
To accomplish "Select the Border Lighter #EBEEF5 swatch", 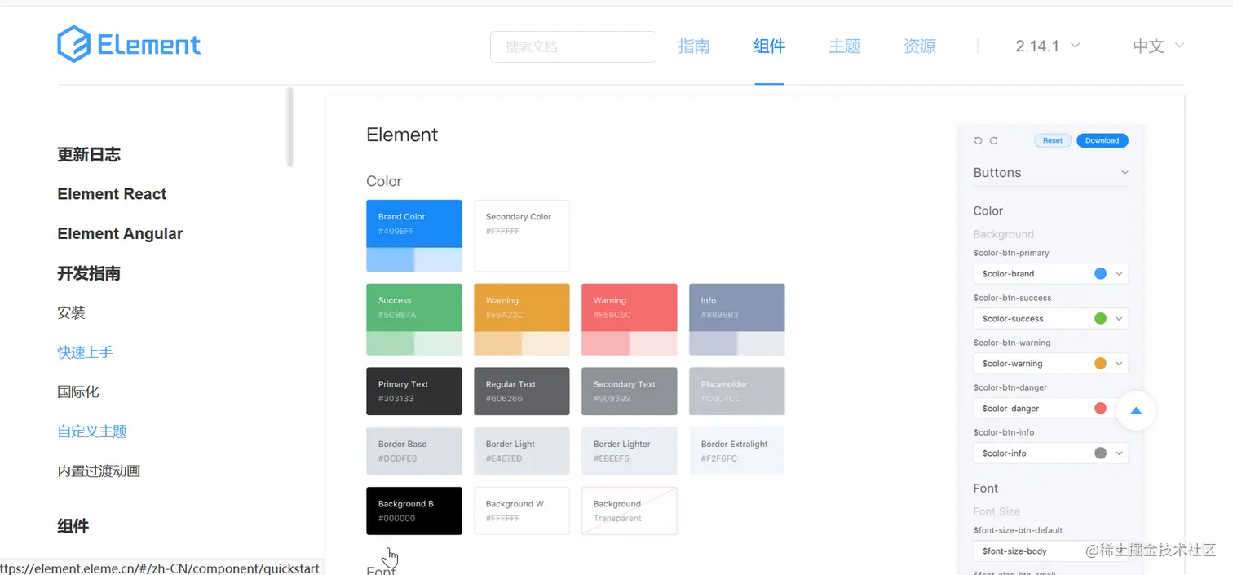I will click(630, 451).
